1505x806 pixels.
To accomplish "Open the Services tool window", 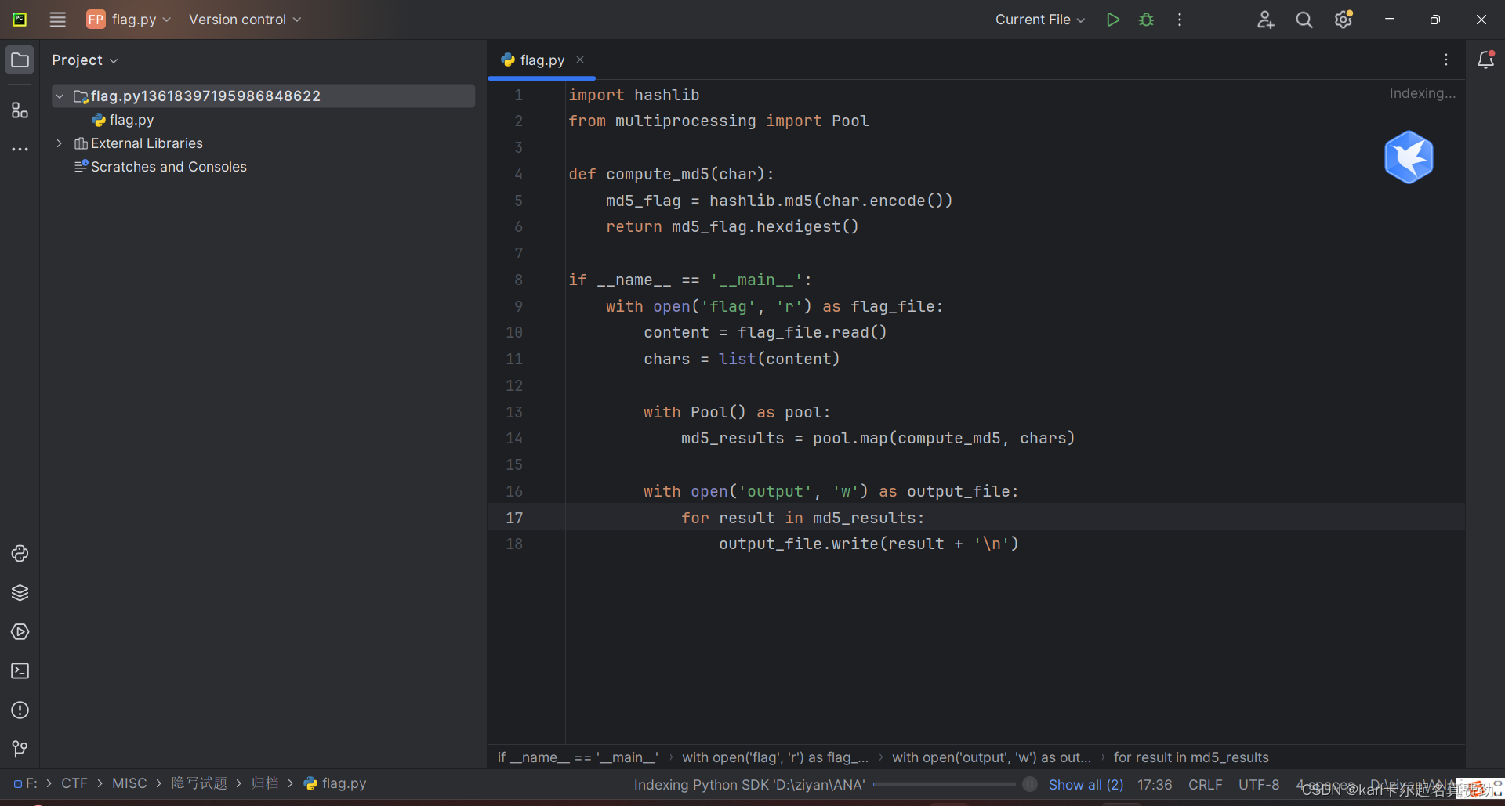I will [x=20, y=632].
